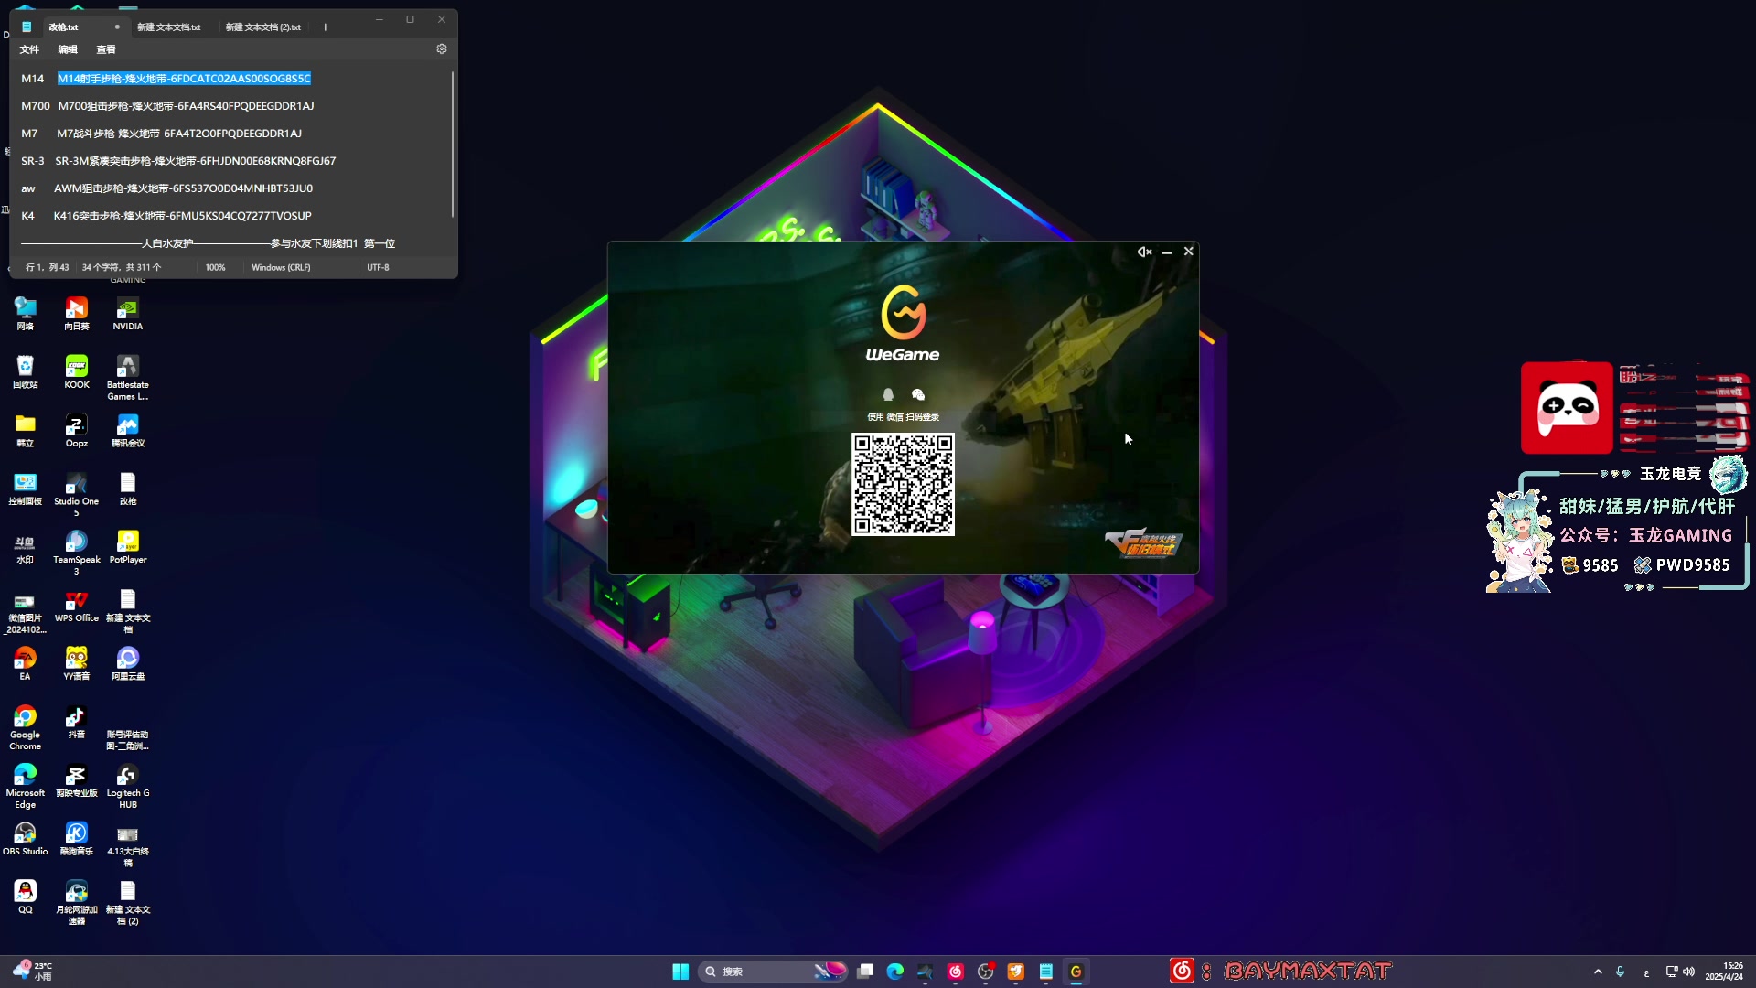Open the Logitech G HUB icon

point(128,787)
